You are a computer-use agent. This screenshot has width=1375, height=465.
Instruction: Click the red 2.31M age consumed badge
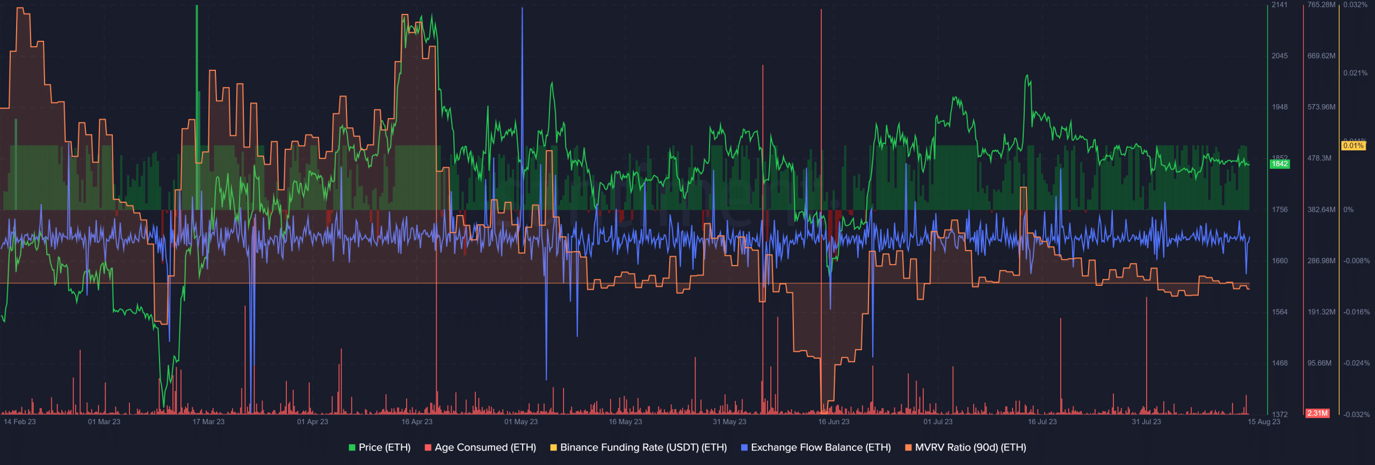[1318, 413]
